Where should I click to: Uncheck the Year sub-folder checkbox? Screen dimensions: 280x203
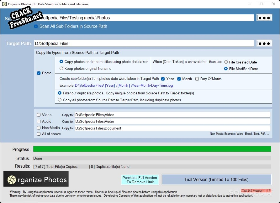[163, 79]
